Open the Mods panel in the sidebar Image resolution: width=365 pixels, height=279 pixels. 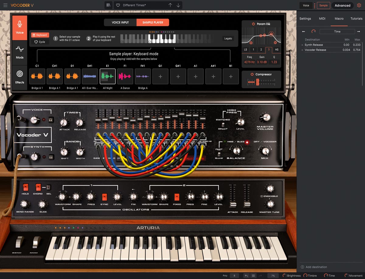[x=19, y=52]
